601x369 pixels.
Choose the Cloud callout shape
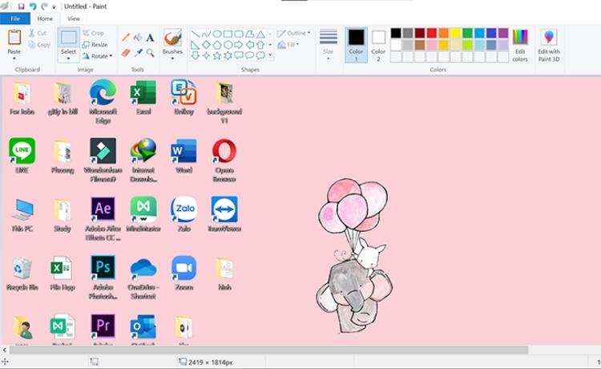(x=260, y=55)
